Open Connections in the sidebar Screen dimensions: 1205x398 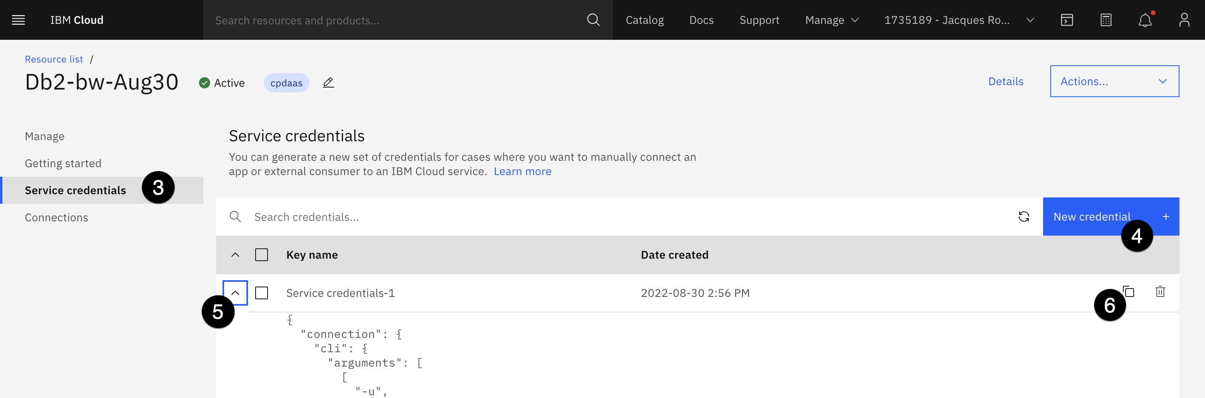coord(56,218)
